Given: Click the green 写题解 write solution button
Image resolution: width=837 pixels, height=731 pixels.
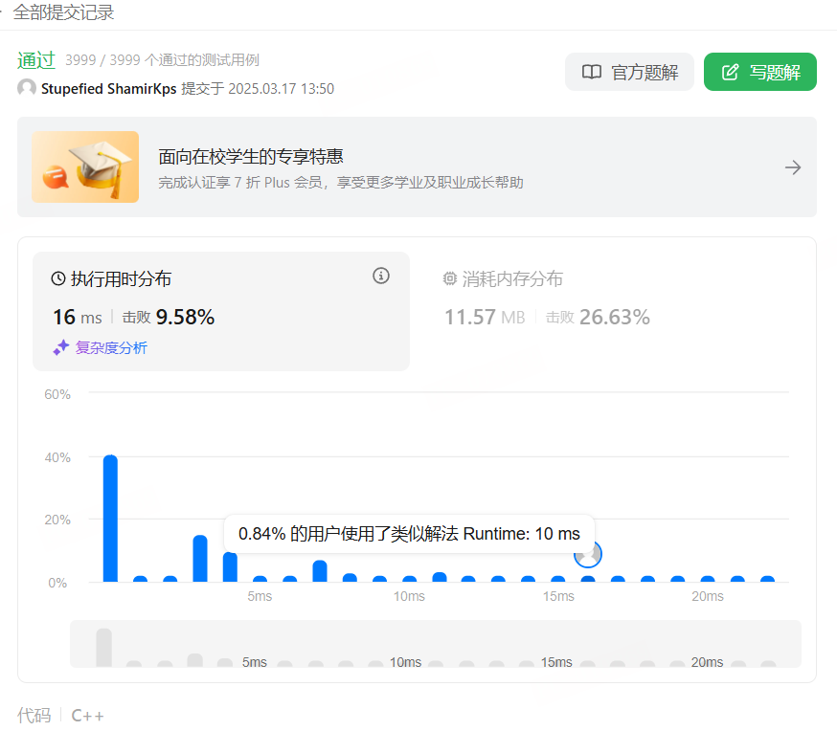Looking at the screenshot, I should (760, 72).
